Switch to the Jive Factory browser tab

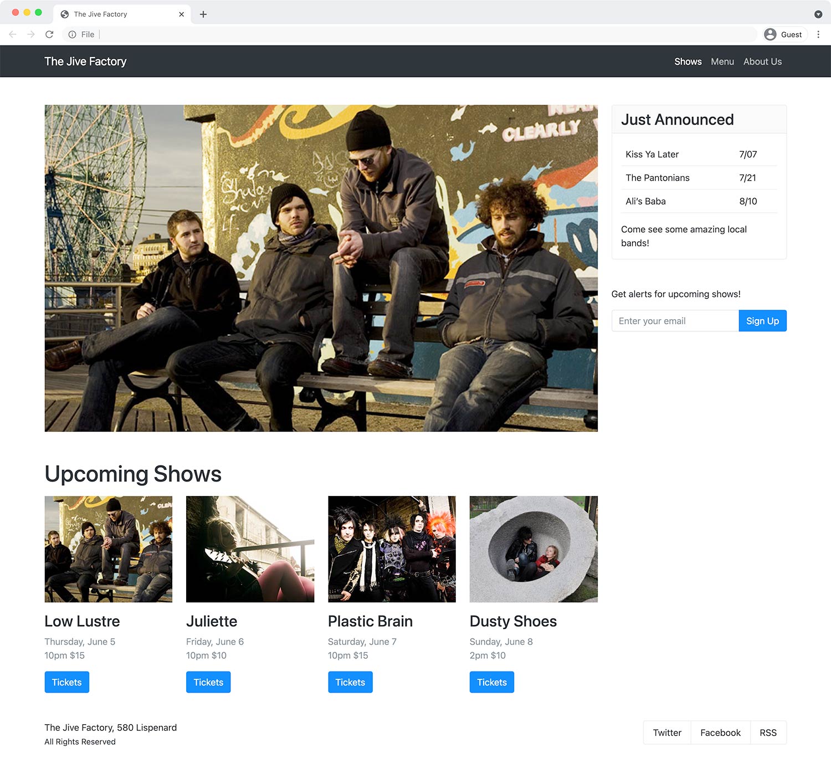(111, 14)
